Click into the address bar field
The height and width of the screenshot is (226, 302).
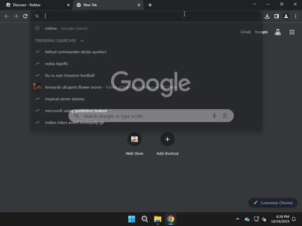click(x=146, y=16)
